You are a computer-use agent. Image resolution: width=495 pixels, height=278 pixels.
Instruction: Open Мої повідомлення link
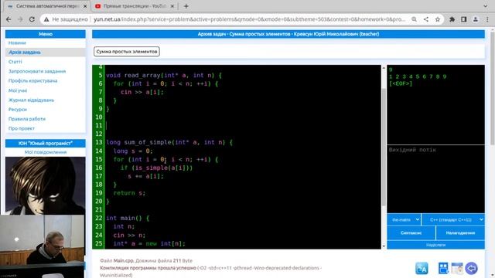[46, 152]
